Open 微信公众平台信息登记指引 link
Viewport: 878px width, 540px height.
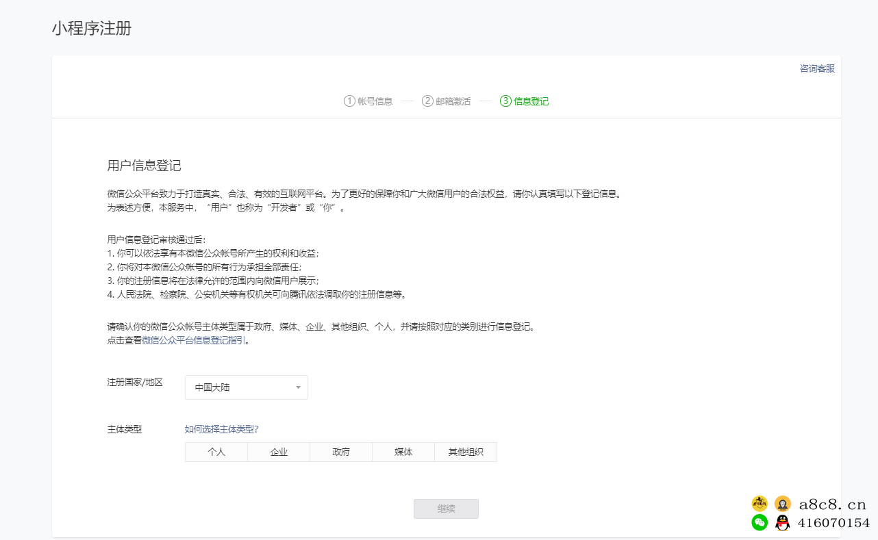(194, 340)
